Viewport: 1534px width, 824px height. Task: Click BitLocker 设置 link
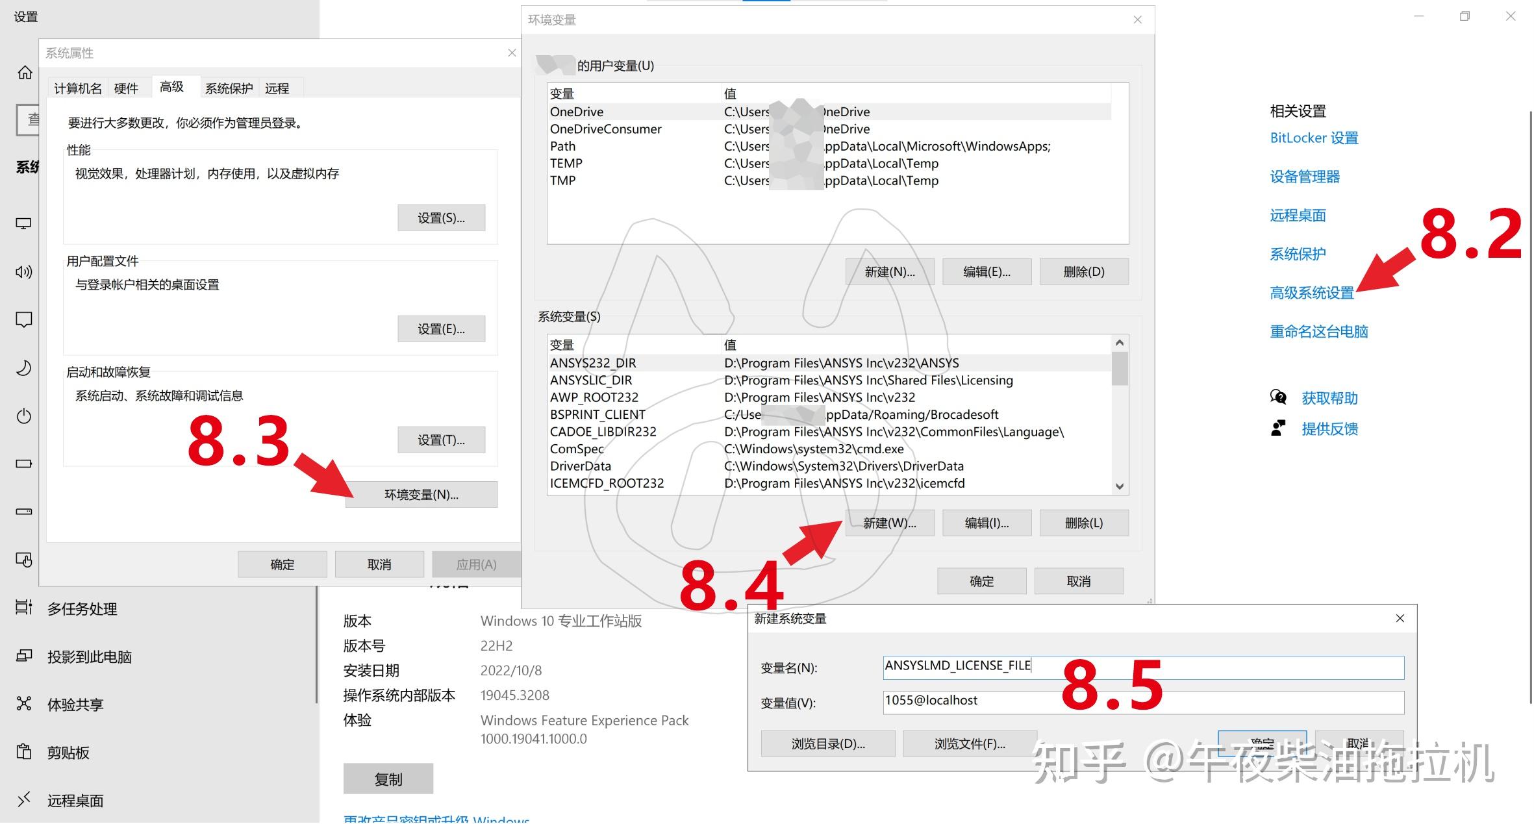coord(1314,138)
